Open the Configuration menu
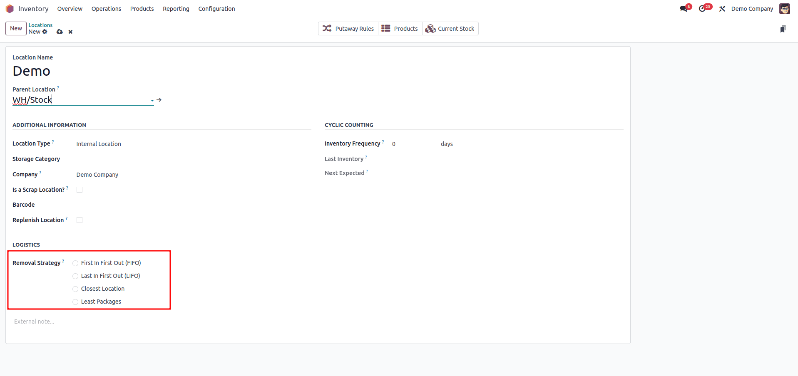Viewport: 798px width, 376px height. point(216,9)
